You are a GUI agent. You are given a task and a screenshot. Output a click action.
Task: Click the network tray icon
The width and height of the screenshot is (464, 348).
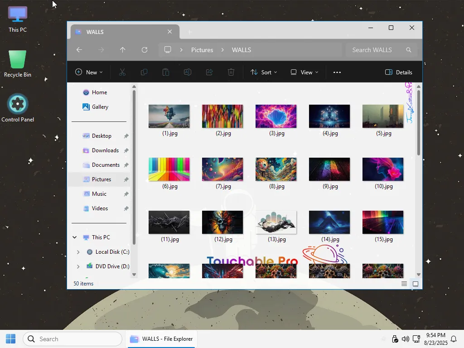click(x=416, y=339)
